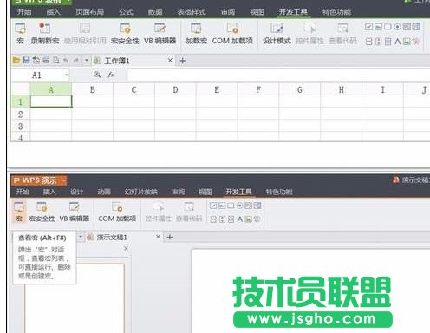Select the 演示文稿1 document tab
Viewport: 430px width, 333px height.
(x=124, y=237)
